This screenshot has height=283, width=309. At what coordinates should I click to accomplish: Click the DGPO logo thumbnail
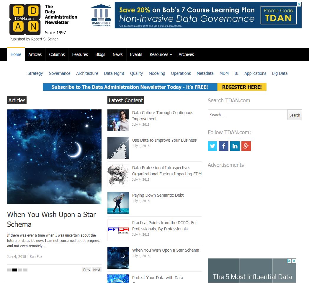[x=118, y=230]
